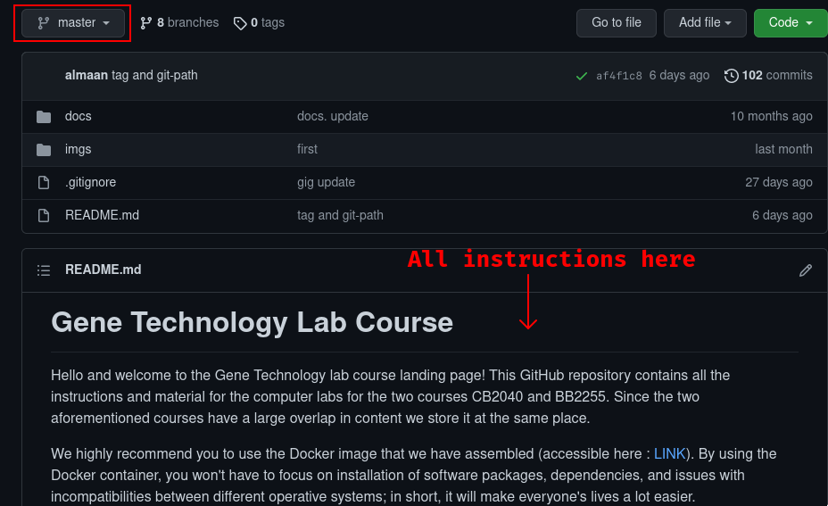Open the green Code dropdown
The width and height of the screenshot is (828, 506).
(x=790, y=23)
